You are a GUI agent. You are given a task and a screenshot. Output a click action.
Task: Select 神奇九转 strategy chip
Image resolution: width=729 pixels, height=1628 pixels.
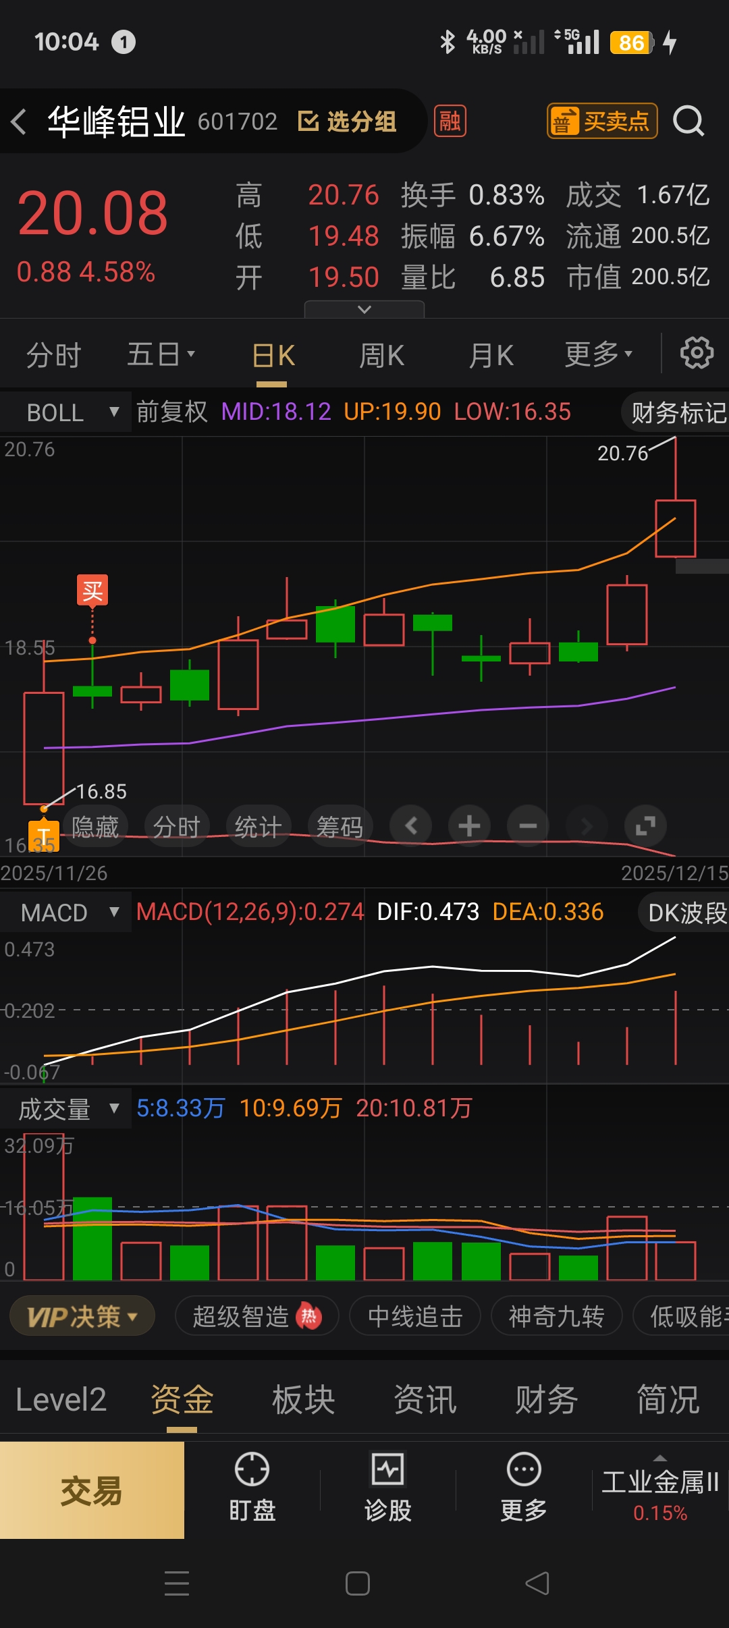[556, 1316]
